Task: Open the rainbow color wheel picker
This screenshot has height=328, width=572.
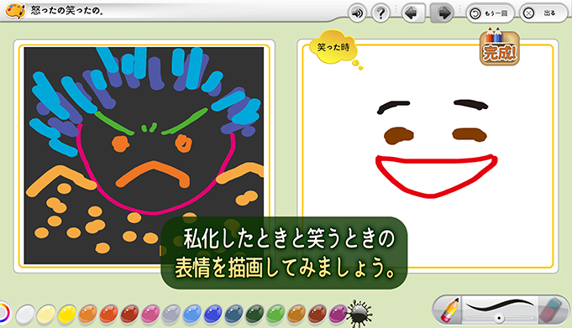Action: pos(3,313)
